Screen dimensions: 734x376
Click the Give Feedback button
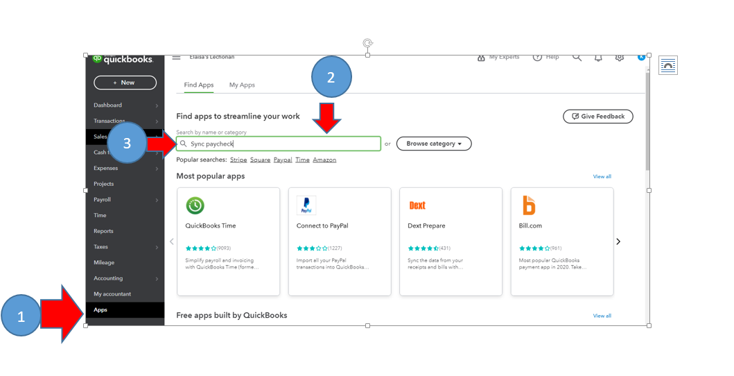(597, 117)
